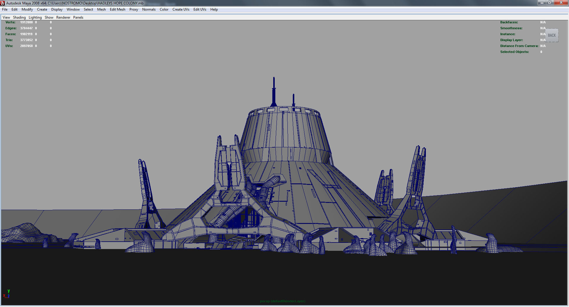Click the Faces: HUD label
The image size is (569, 307).
11,34
